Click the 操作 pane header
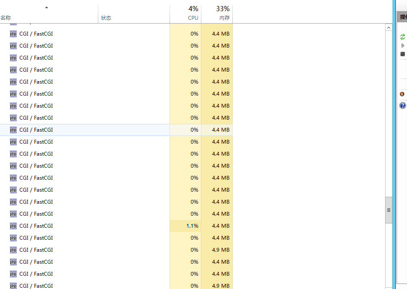 [x=403, y=17]
